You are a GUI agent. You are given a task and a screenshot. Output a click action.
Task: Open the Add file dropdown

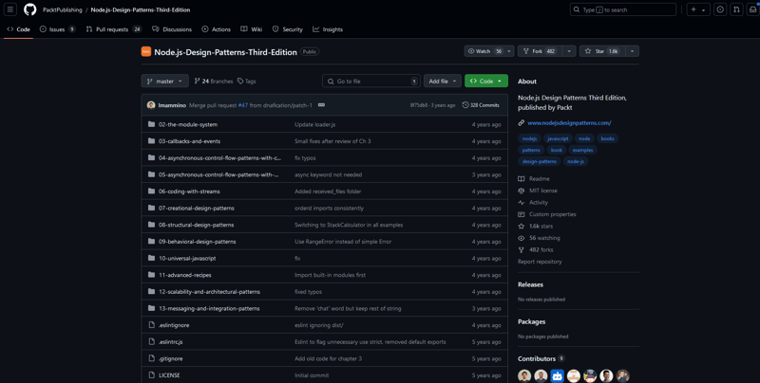tap(442, 82)
